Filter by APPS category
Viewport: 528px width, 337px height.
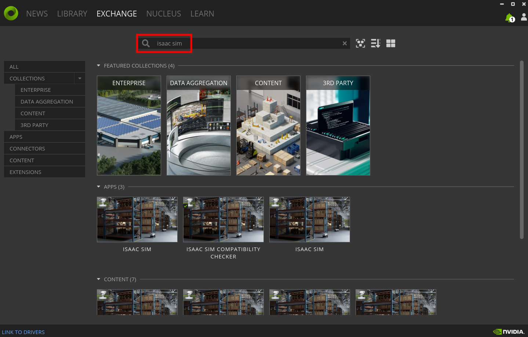(x=44, y=137)
